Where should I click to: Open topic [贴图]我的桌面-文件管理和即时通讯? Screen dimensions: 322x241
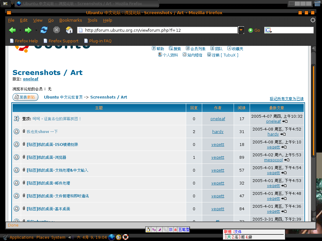click(58, 196)
